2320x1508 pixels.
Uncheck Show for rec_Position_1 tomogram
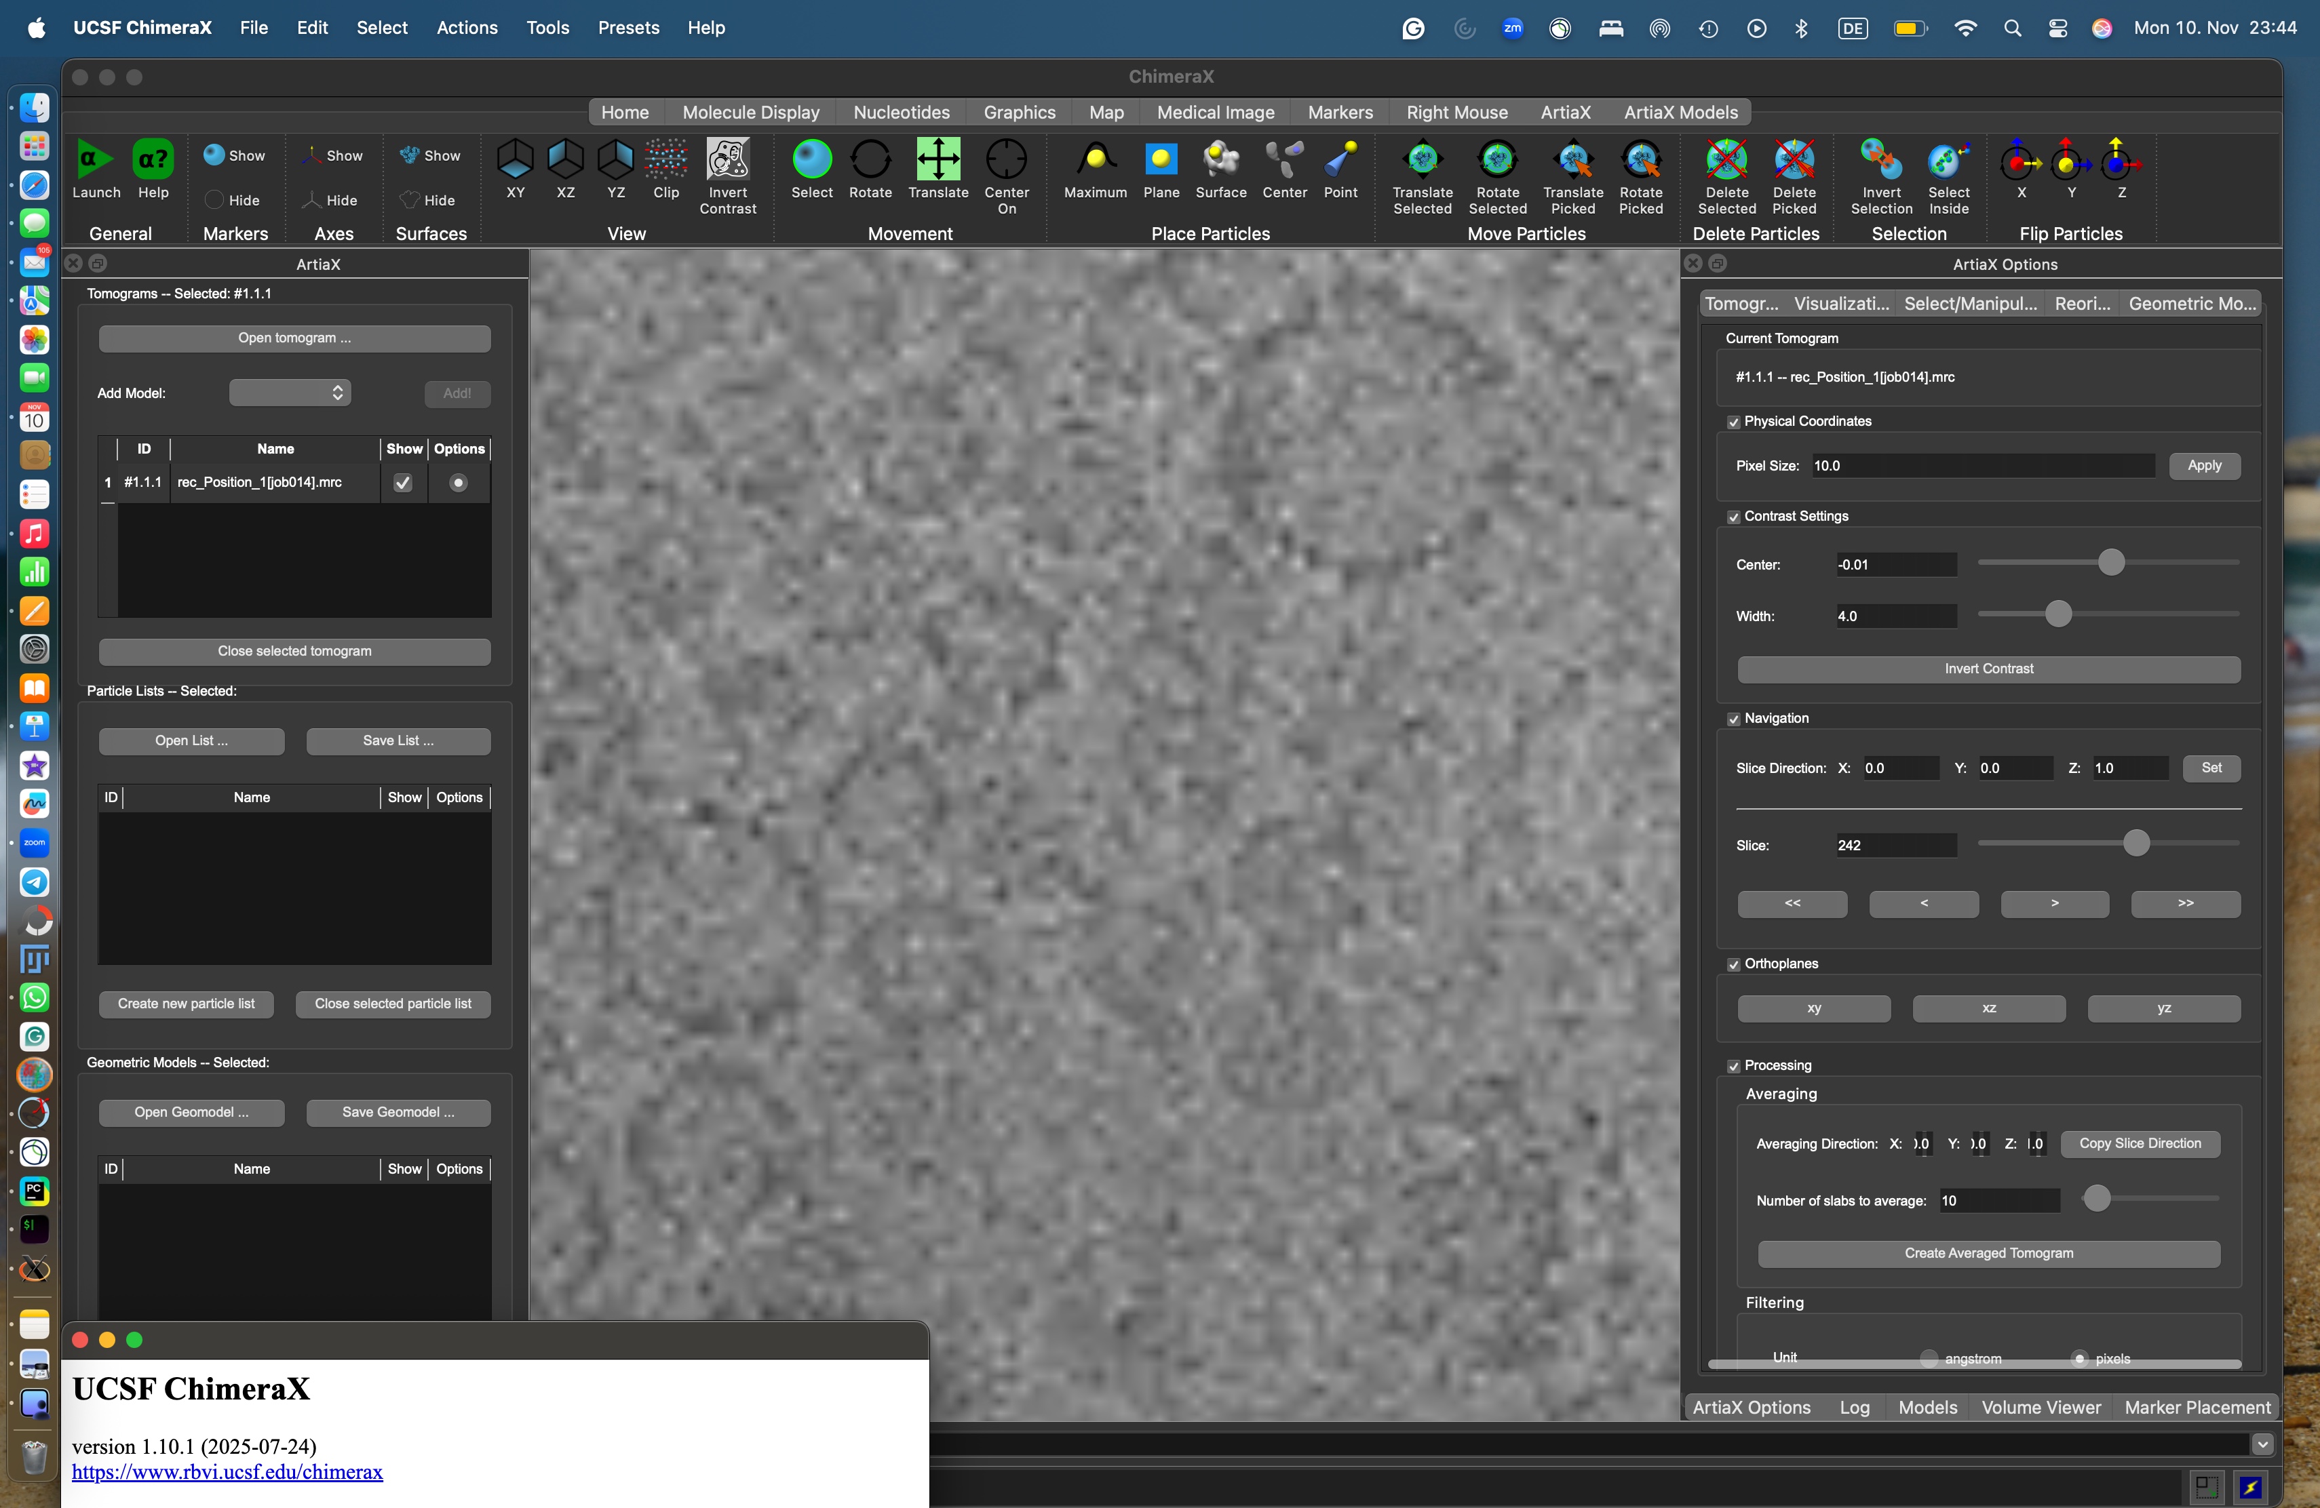402,483
